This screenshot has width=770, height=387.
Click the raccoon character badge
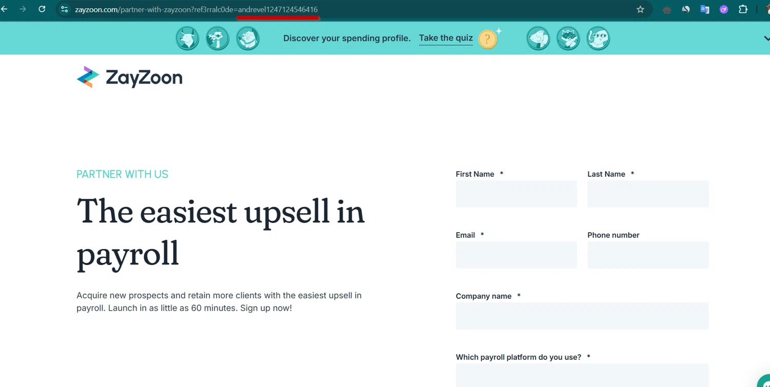coord(568,38)
